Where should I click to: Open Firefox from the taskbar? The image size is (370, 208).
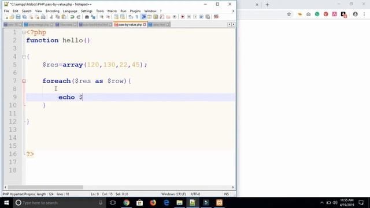tap(153, 203)
